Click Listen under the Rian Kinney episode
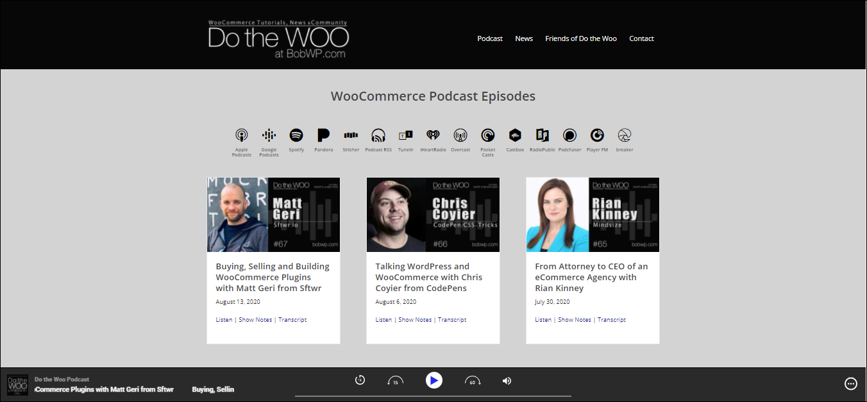This screenshot has width=867, height=402. tap(544, 320)
